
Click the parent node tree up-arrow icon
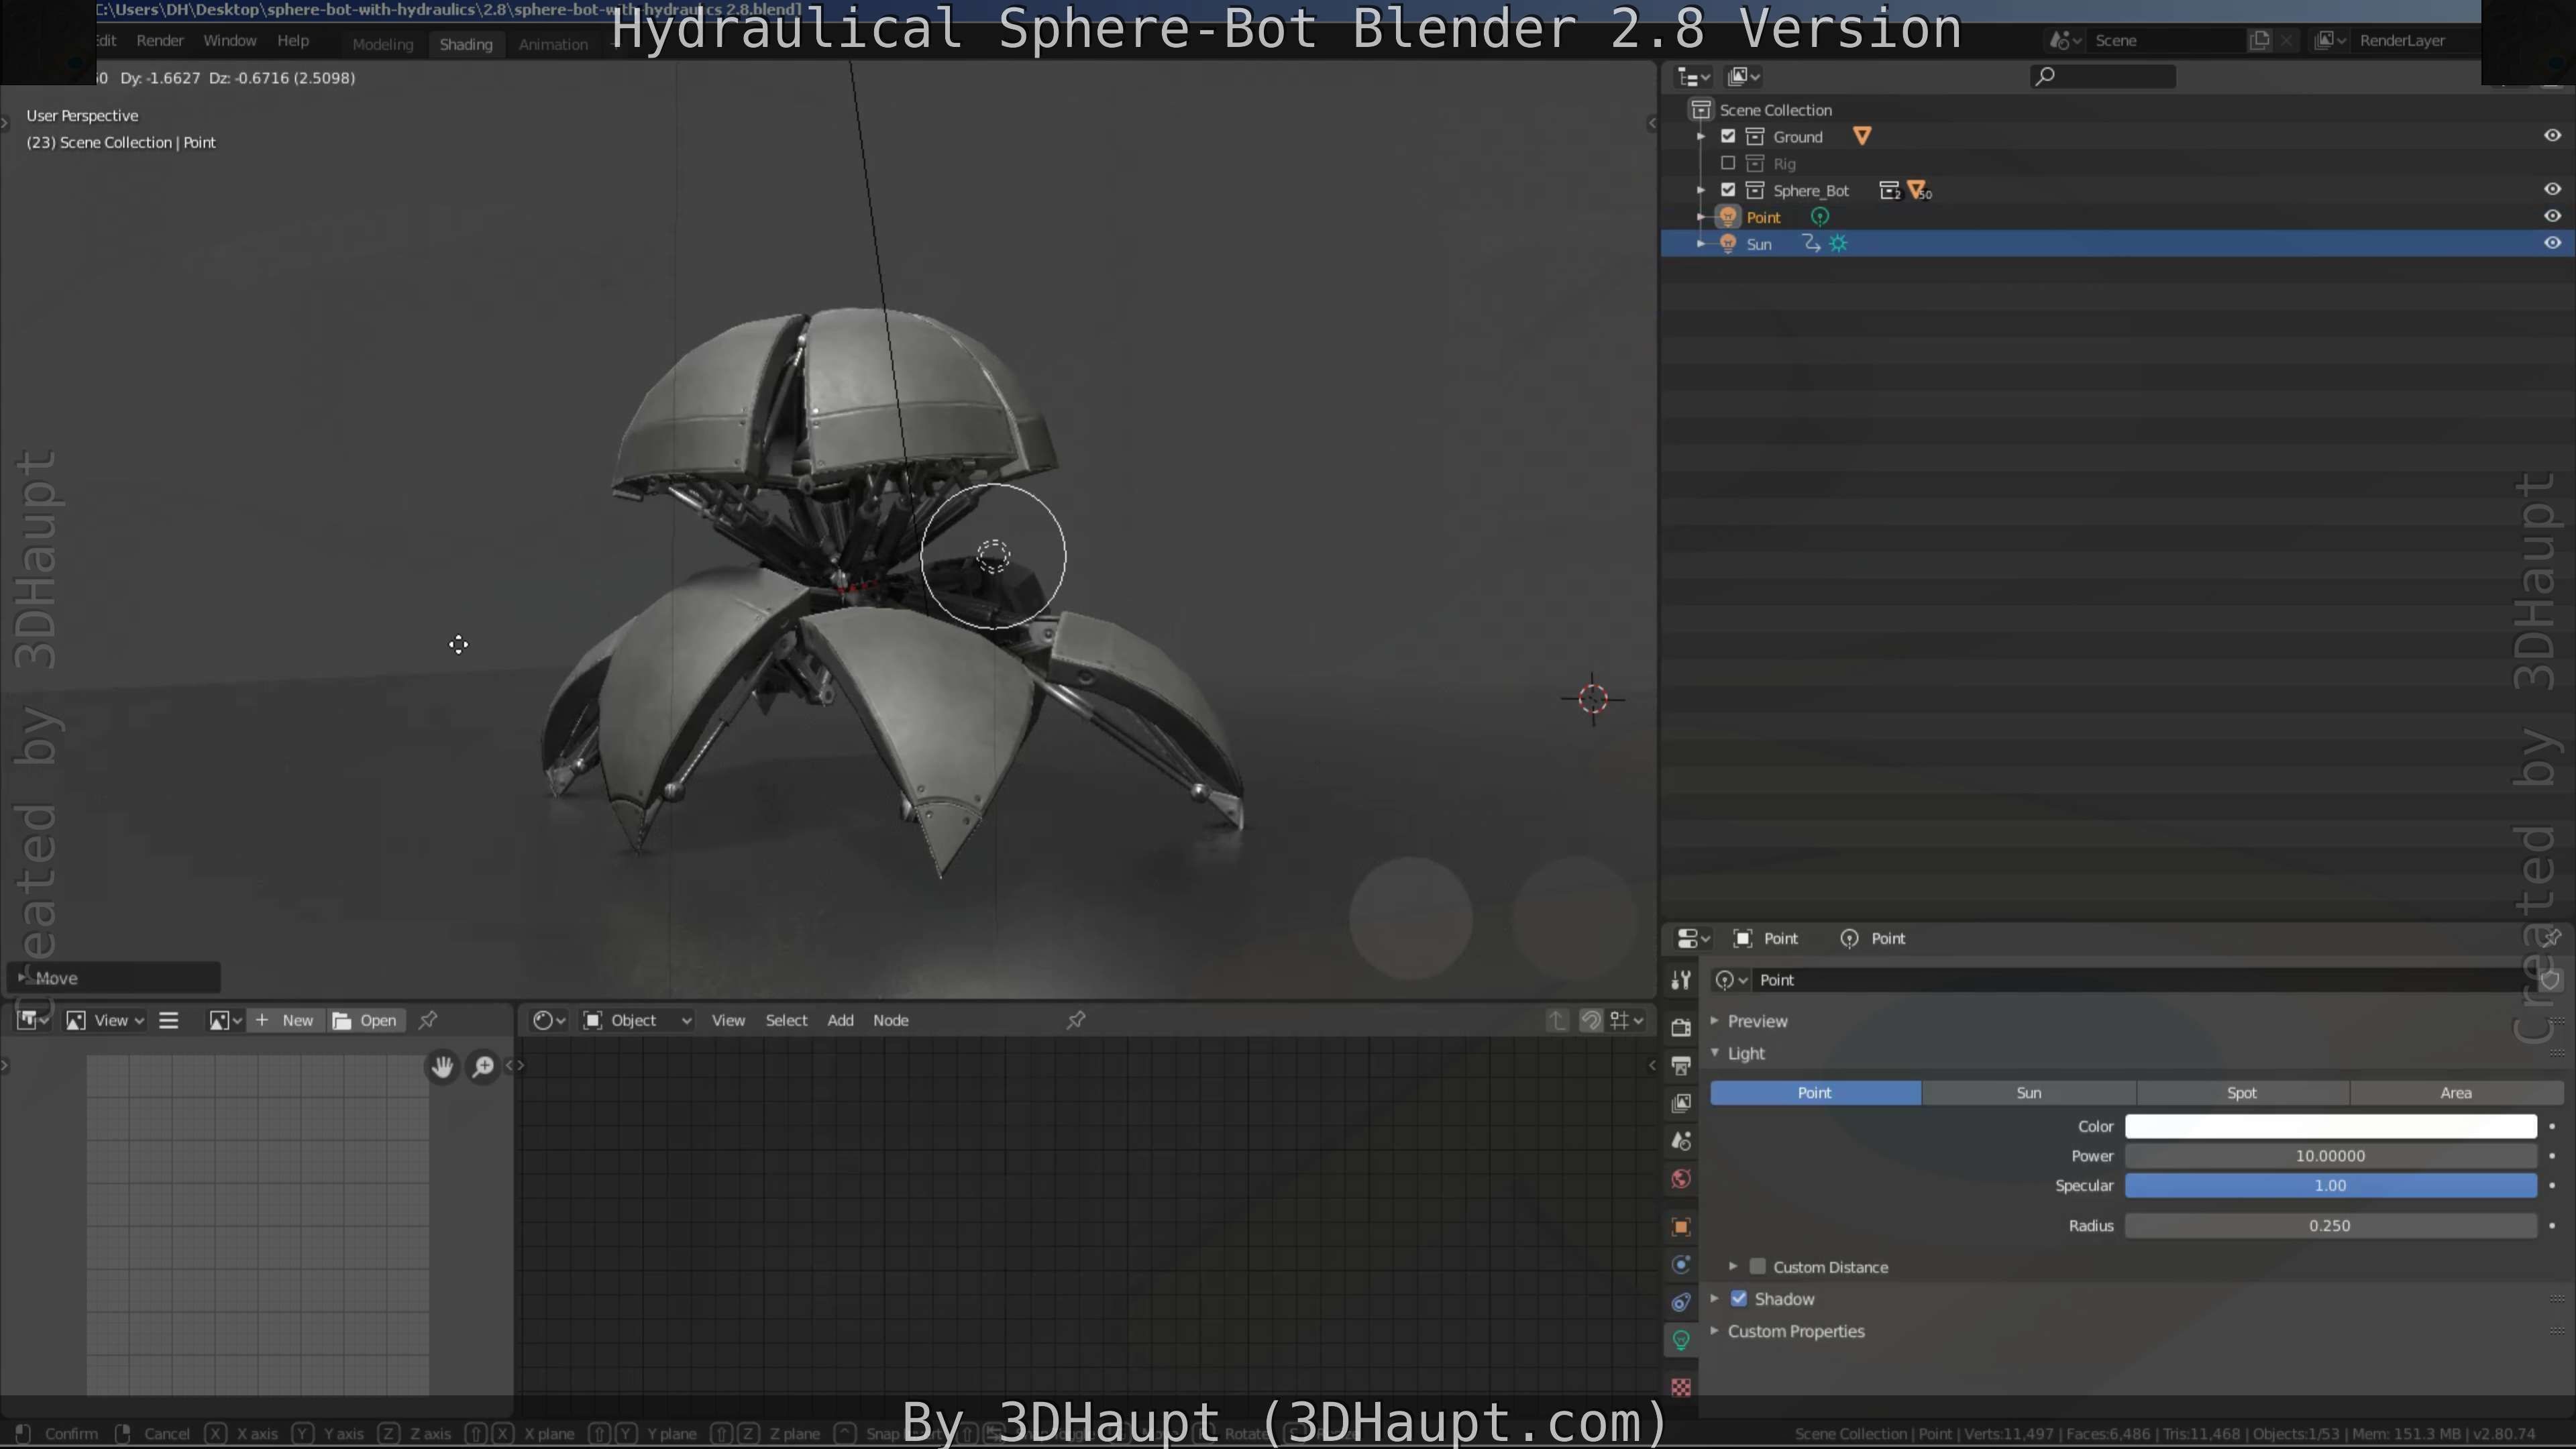1557,1020
